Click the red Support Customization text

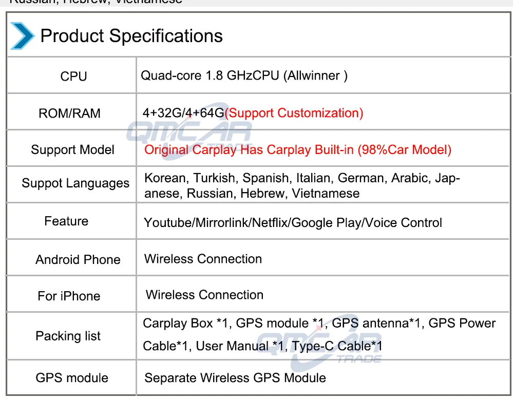(294, 113)
